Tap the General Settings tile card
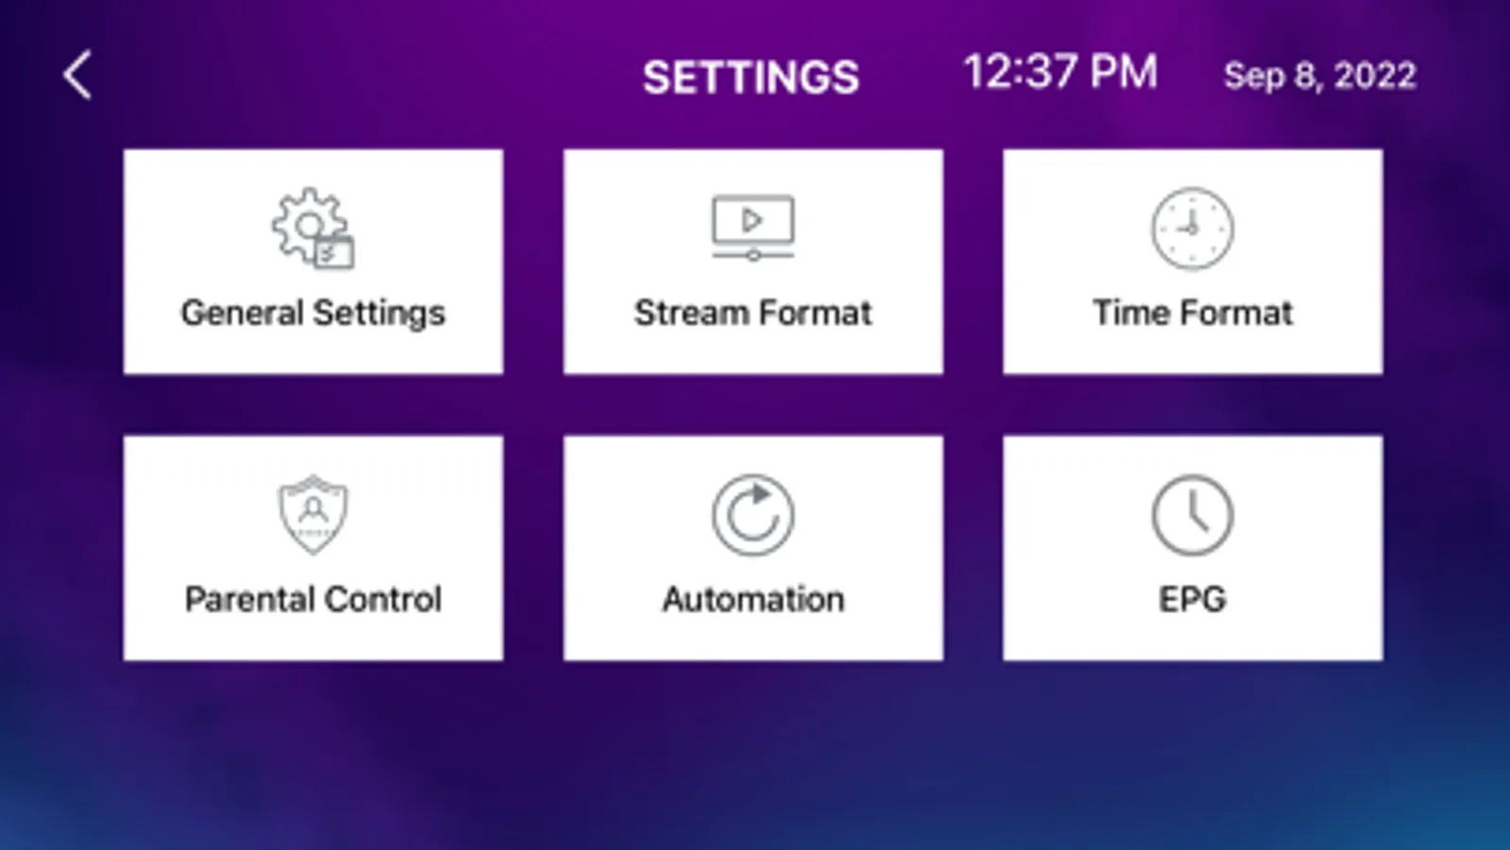The height and width of the screenshot is (850, 1510). 313,262
